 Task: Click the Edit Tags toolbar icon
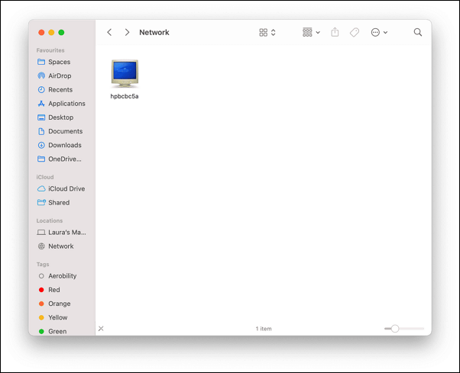(355, 33)
